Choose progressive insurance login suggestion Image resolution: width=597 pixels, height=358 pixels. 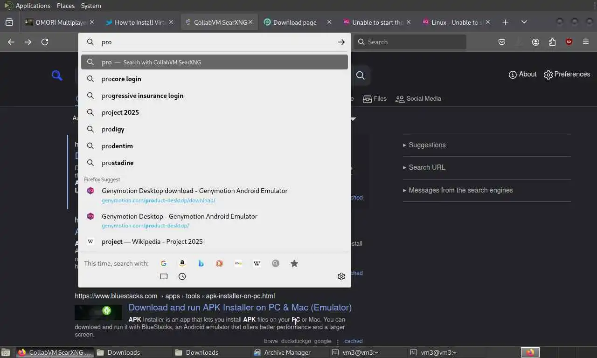(x=215, y=96)
